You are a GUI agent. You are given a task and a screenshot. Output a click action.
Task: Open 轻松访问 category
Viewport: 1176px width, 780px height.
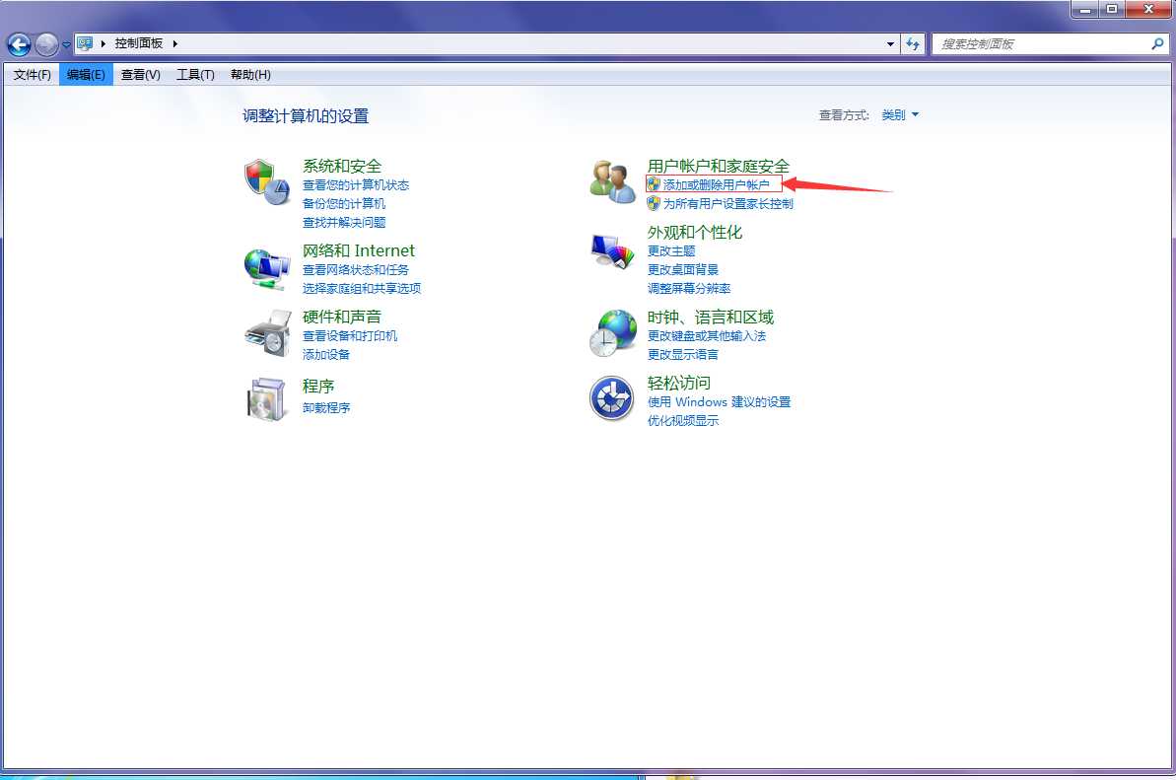[679, 383]
